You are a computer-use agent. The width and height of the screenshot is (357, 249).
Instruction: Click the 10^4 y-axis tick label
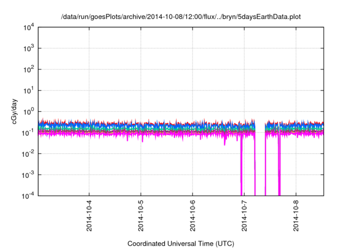tap(28, 27)
